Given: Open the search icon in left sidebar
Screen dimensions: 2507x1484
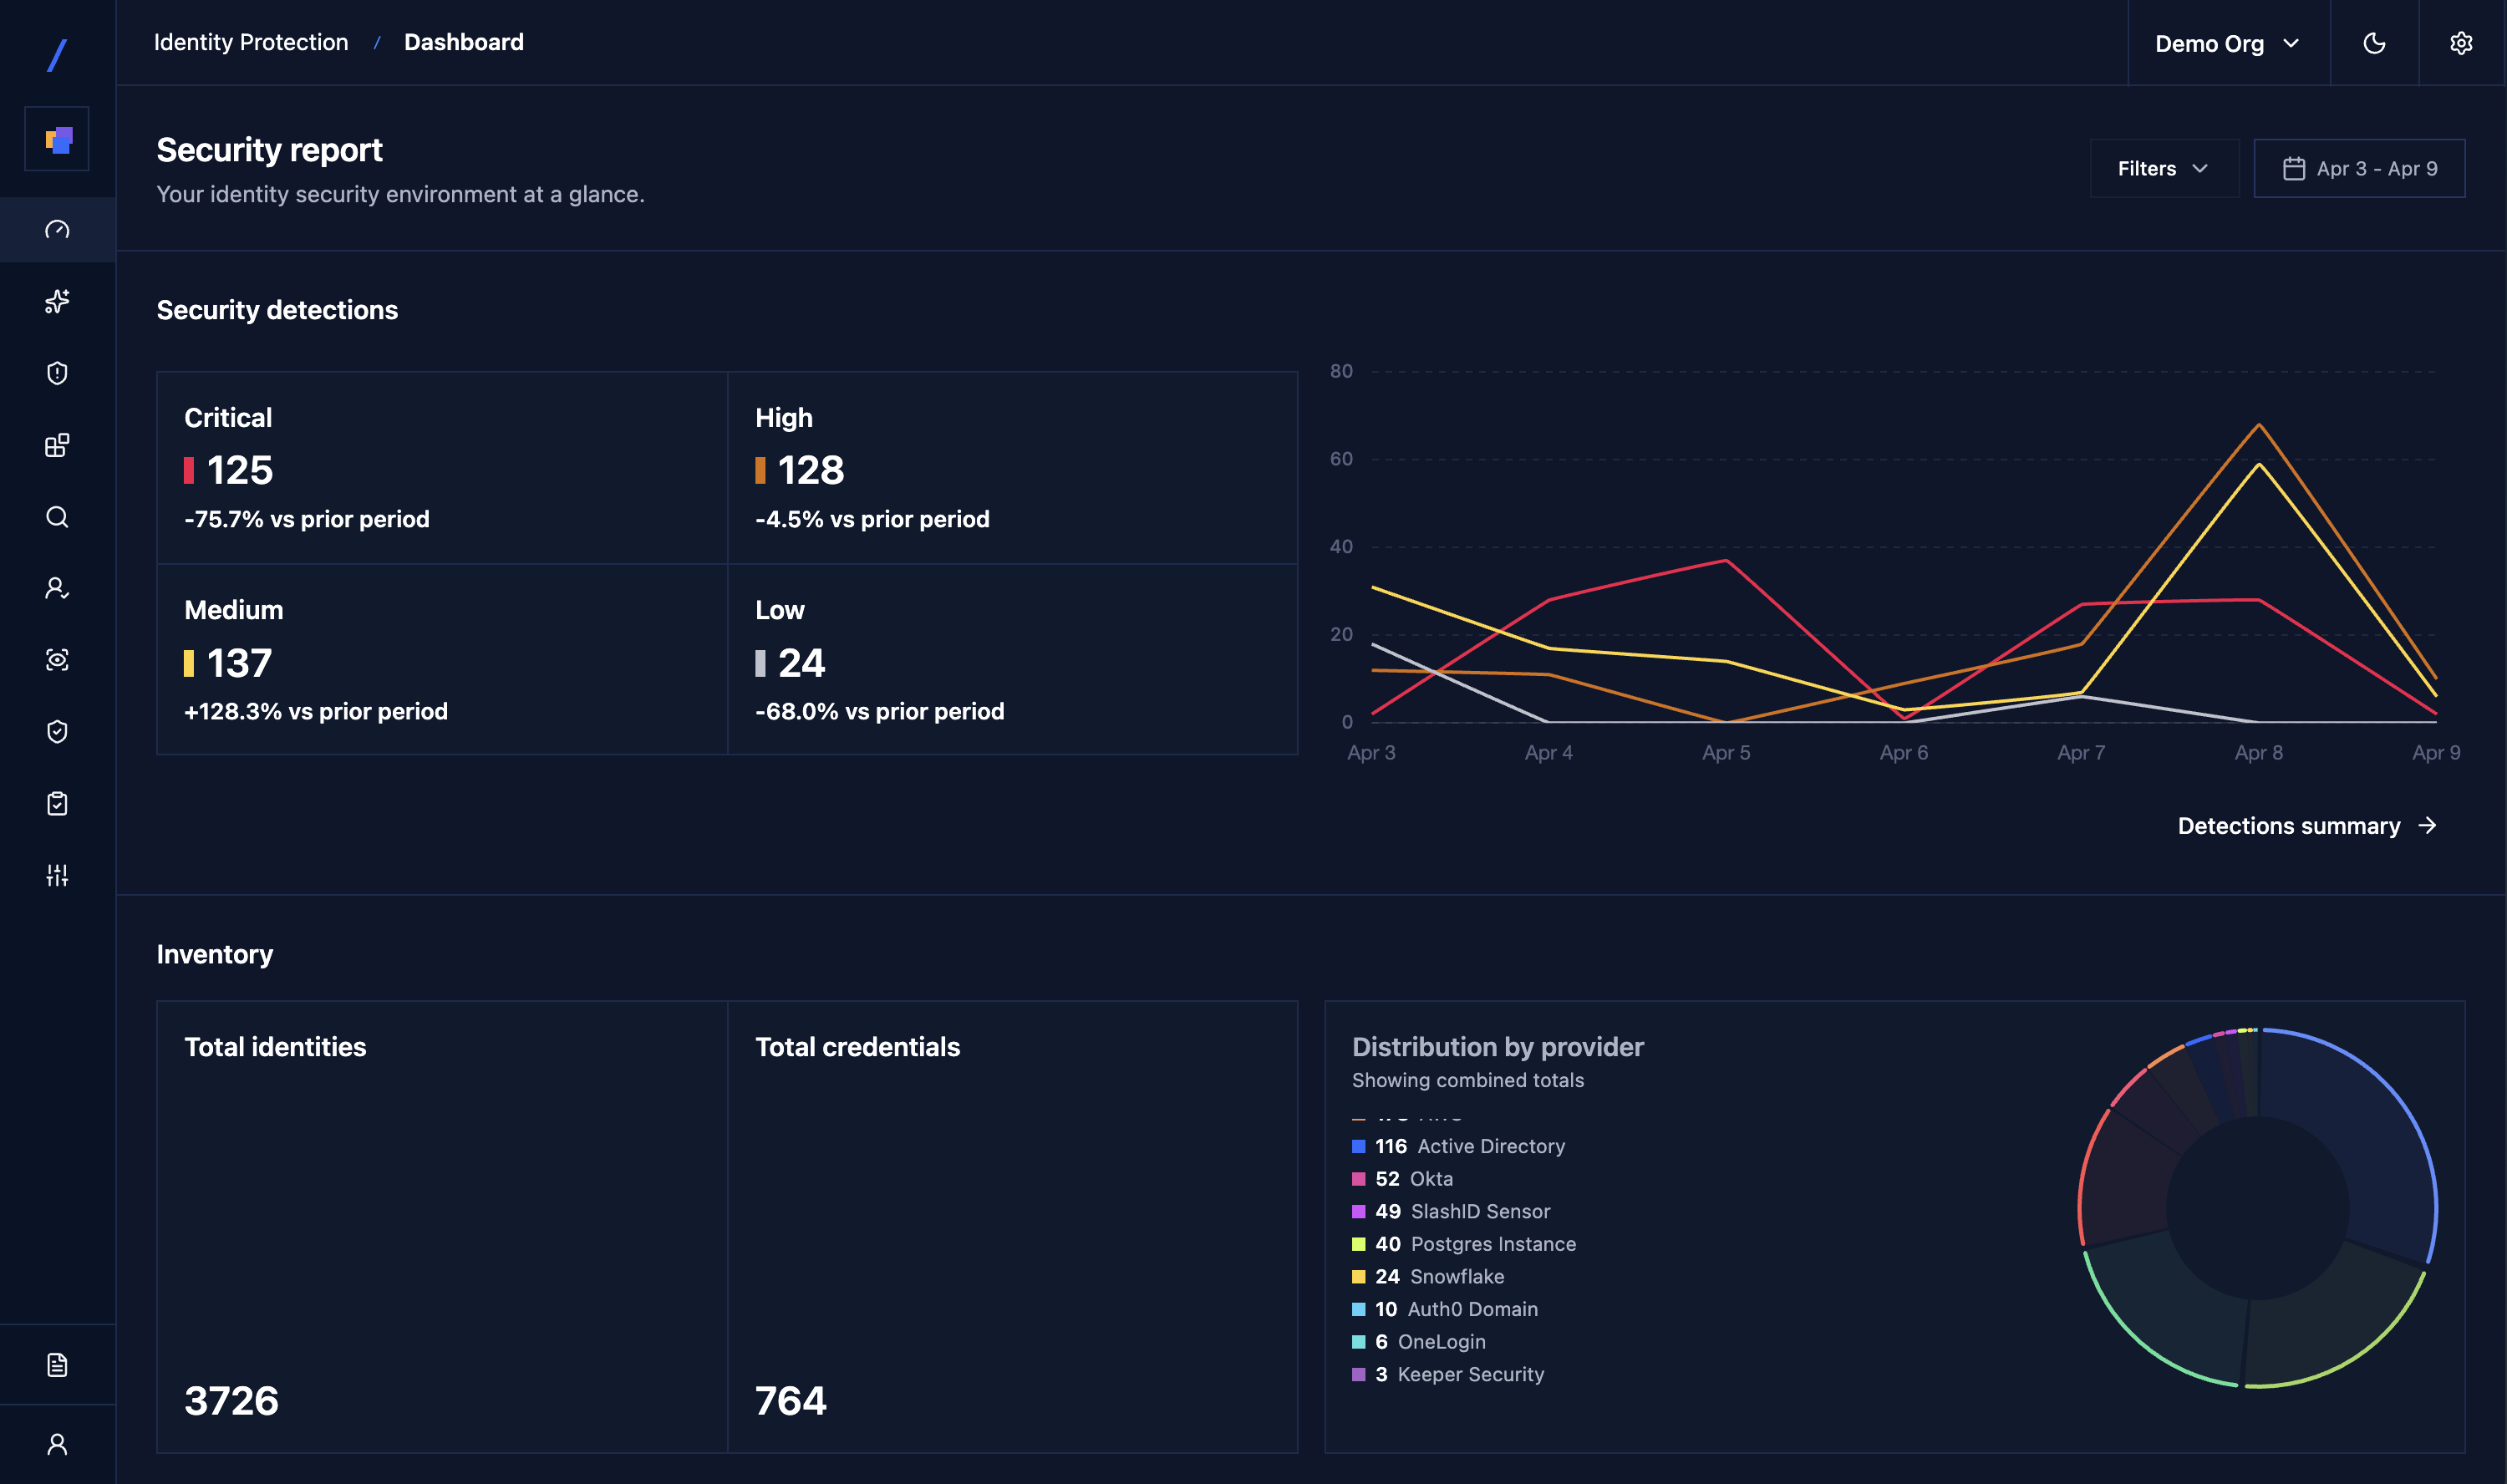Looking at the screenshot, I should click(57, 517).
